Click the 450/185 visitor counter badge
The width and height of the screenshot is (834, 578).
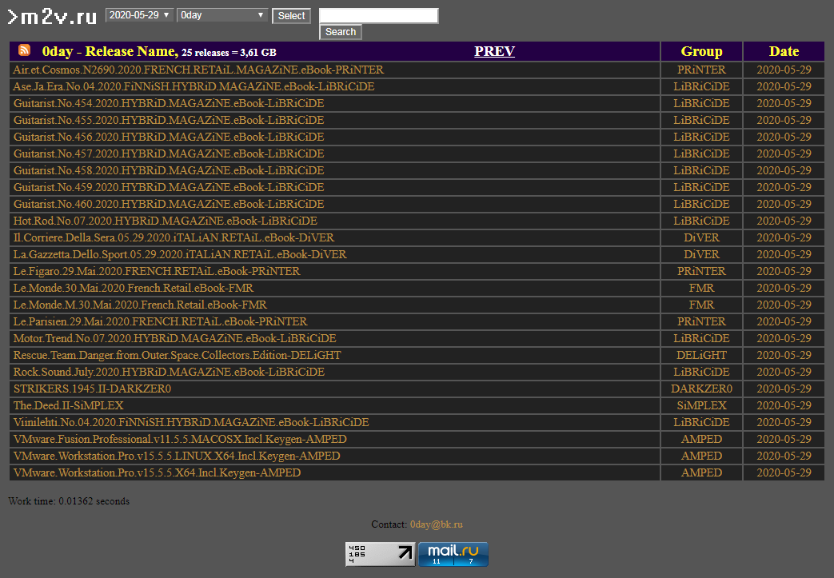click(381, 554)
